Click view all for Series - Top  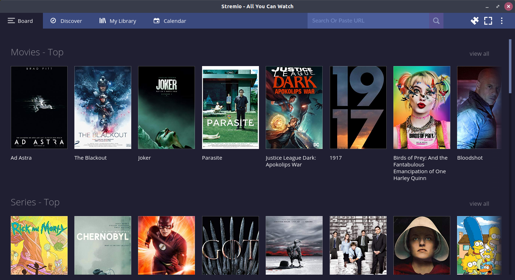479,204
